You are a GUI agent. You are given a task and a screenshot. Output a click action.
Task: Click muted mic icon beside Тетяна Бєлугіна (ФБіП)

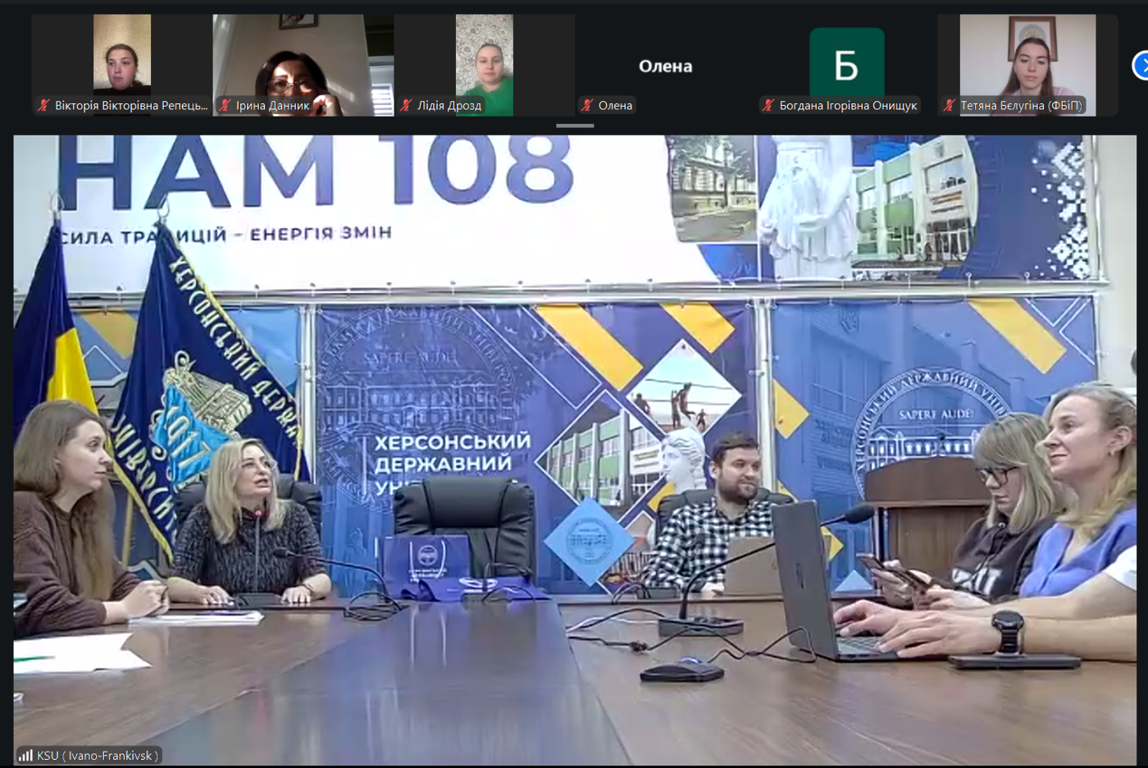[950, 105]
